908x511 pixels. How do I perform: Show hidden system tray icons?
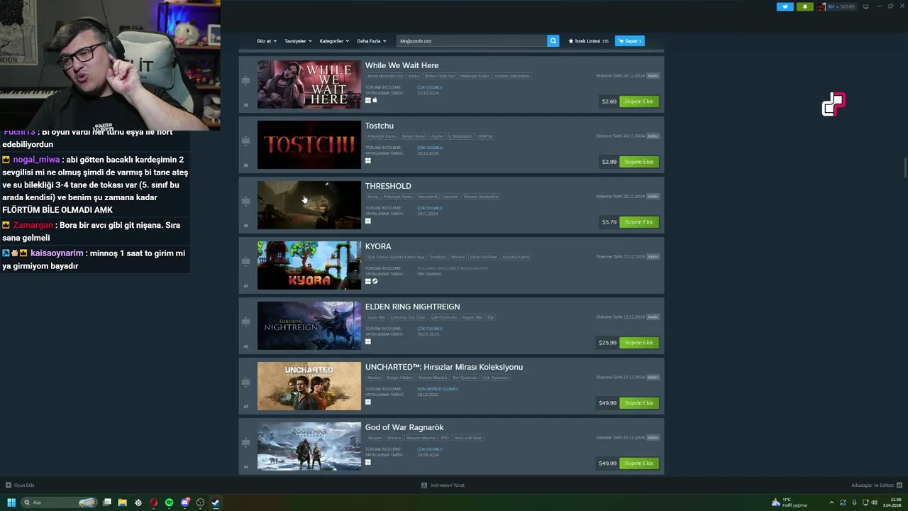(831, 502)
